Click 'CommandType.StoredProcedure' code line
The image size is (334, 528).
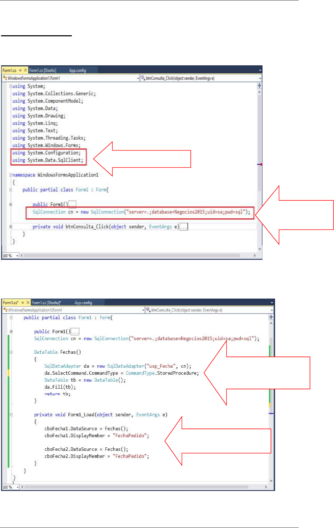pyautogui.click(x=122, y=373)
